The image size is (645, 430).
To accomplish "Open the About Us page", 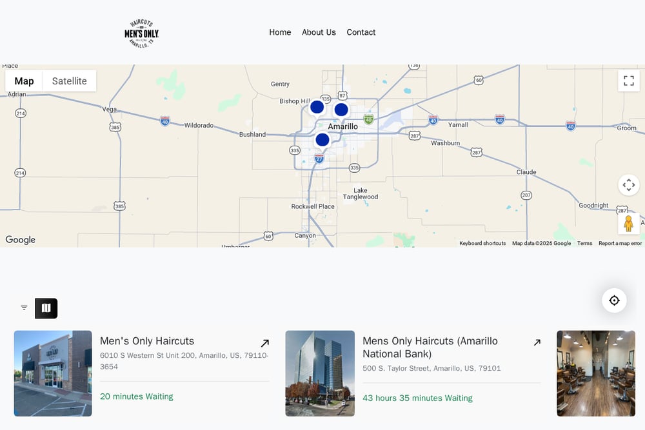I will tap(319, 32).
